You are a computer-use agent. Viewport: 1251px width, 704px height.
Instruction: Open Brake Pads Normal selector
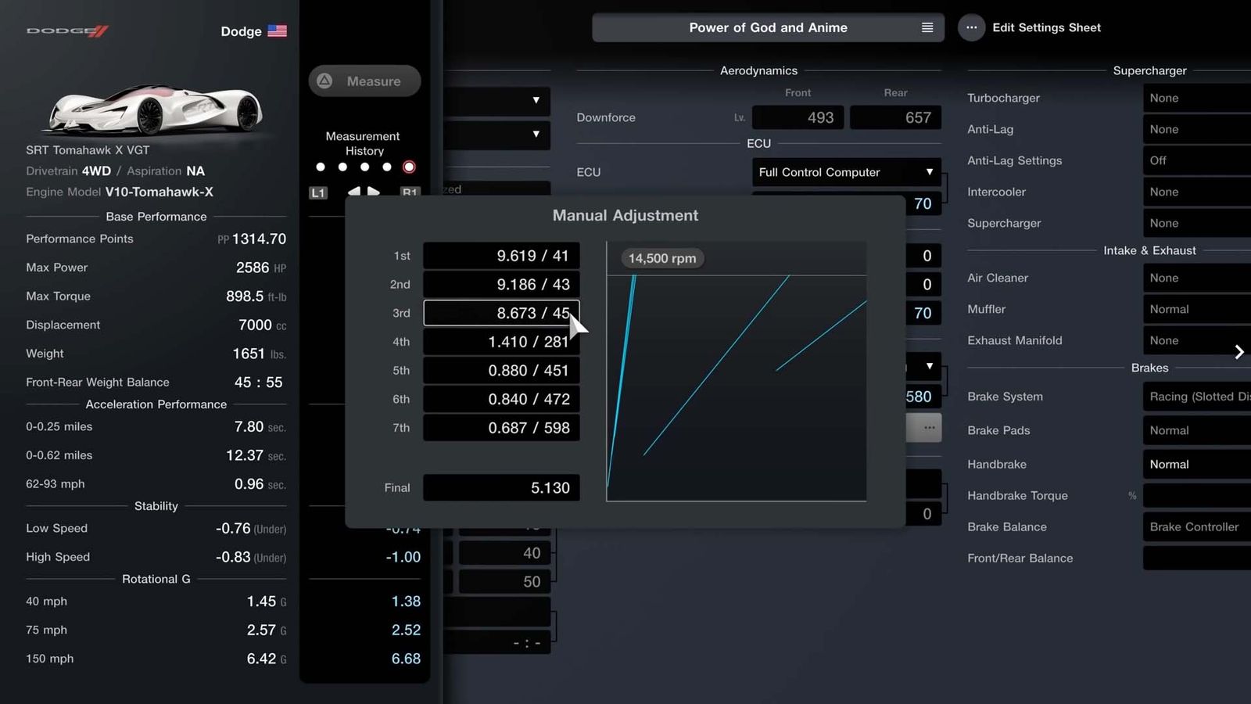pos(1196,430)
